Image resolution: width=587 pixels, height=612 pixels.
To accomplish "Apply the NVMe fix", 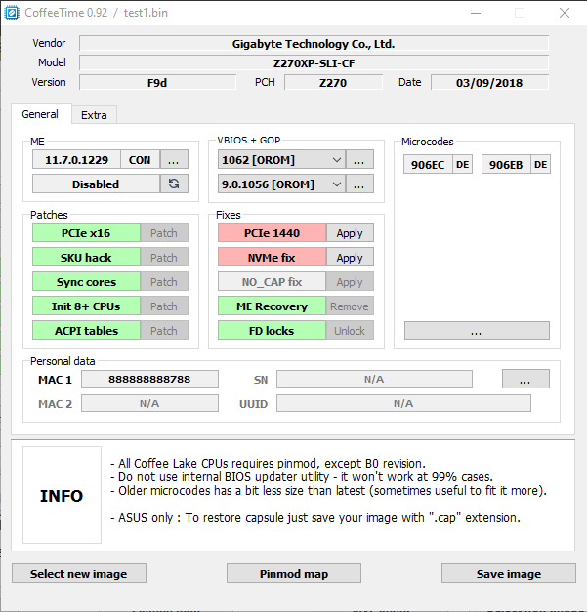I will point(350,258).
